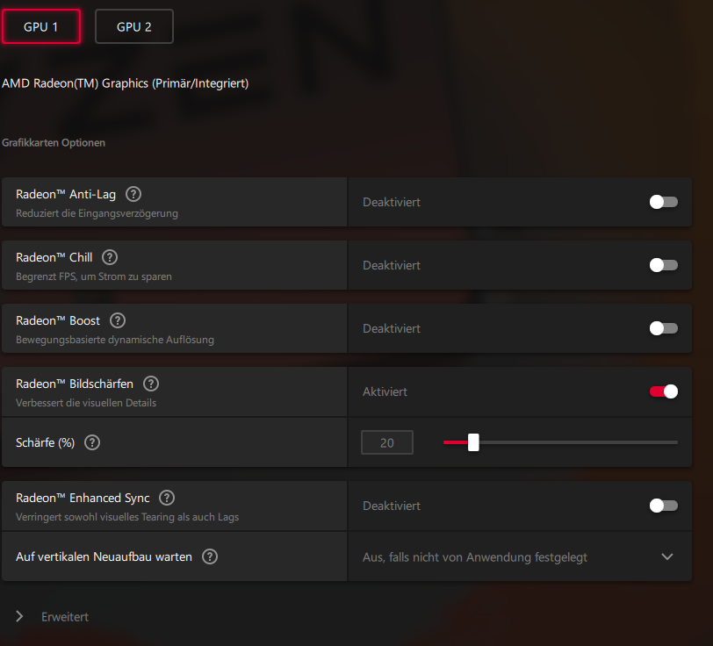The width and height of the screenshot is (713, 646).
Task: Click the Deaktiviert status of Enhanced Sync
Action: [392, 506]
